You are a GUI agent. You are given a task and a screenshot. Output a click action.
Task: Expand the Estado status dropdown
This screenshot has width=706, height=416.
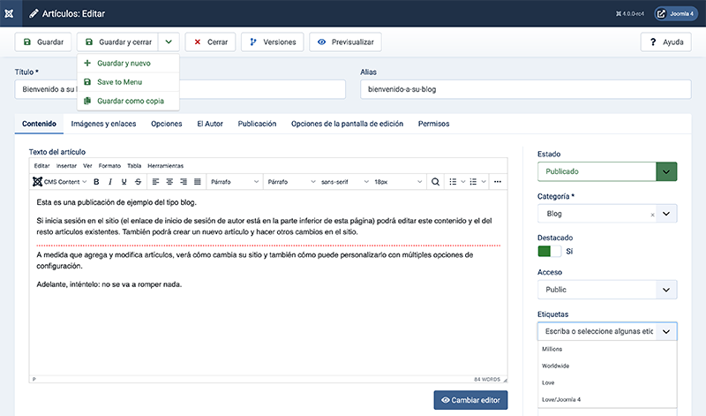[x=666, y=171]
